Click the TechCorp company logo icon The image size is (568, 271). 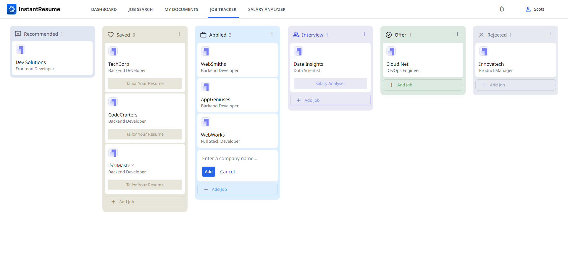113,51
